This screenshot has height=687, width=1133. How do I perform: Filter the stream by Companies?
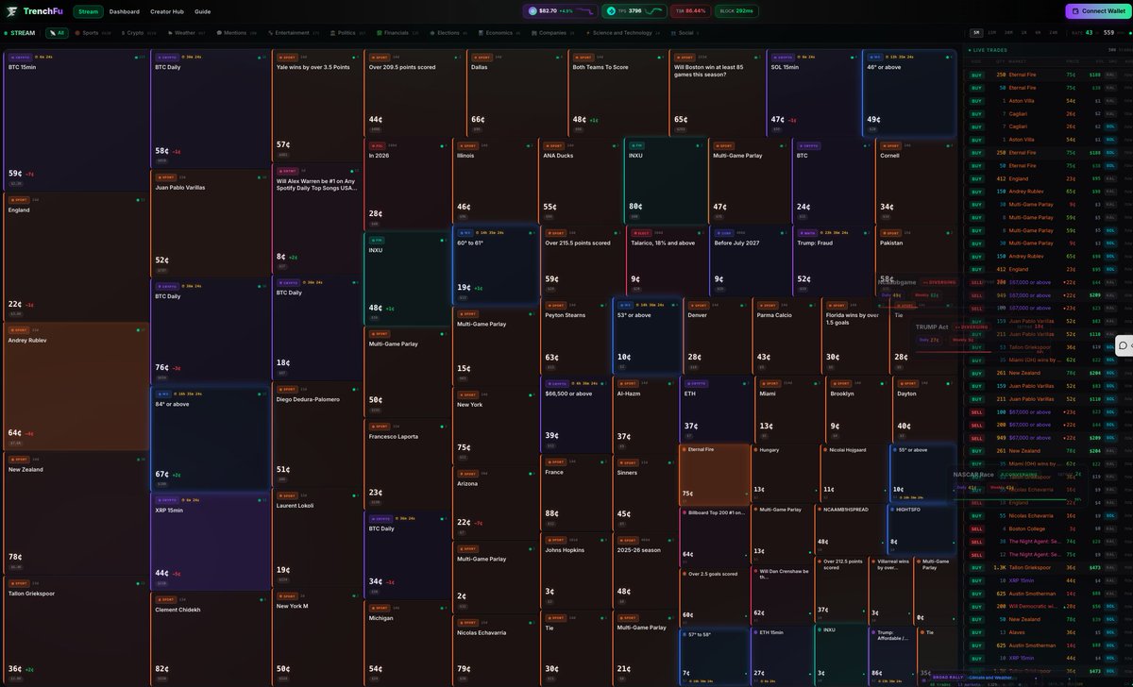tap(554, 33)
